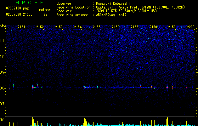Click the meteor count value 28
Screen dimensions: 198x126
click(x=46, y=14)
